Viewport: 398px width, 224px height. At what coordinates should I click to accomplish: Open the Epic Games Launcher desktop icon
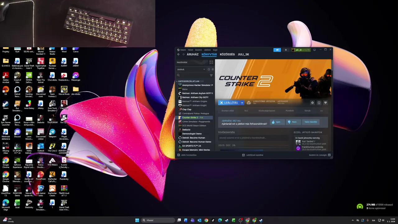coord(6,120)
